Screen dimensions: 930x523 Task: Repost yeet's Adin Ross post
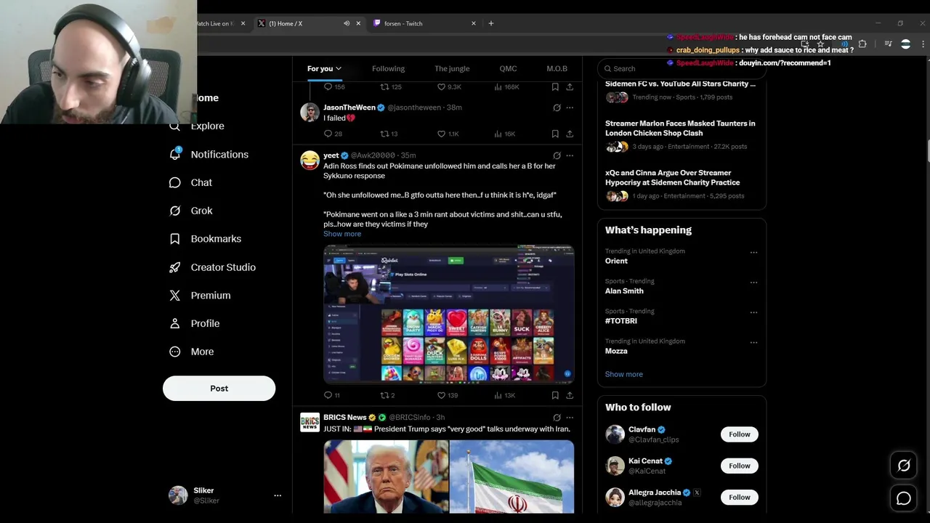coord(385,395)
